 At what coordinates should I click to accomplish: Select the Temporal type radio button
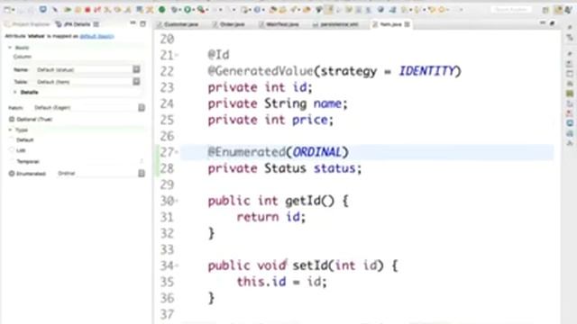coord(12,161)
